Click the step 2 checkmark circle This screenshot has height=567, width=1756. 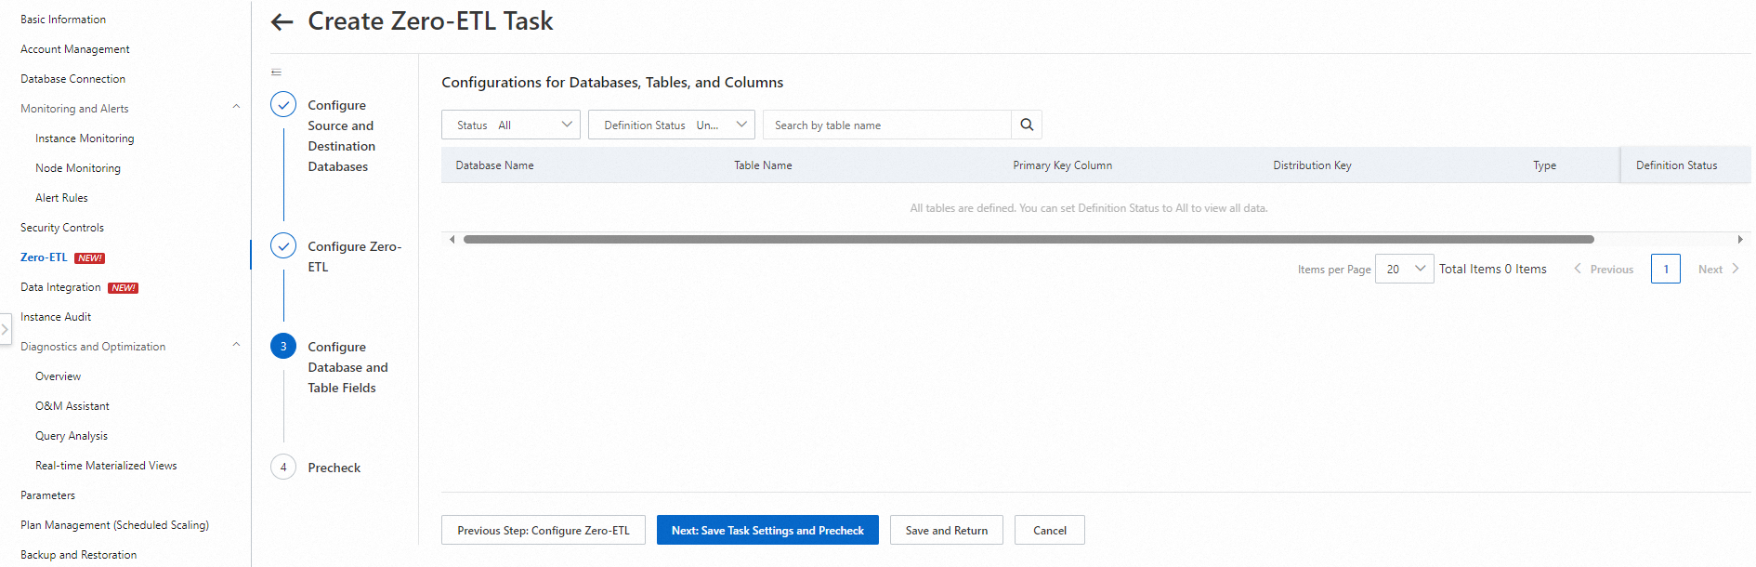283,246
